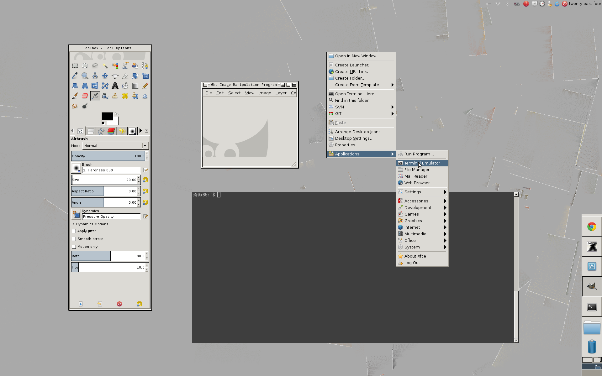Expand Dynamics Options section
The width and height of the screenshot is (602, 376).
[x=73, y=224]
